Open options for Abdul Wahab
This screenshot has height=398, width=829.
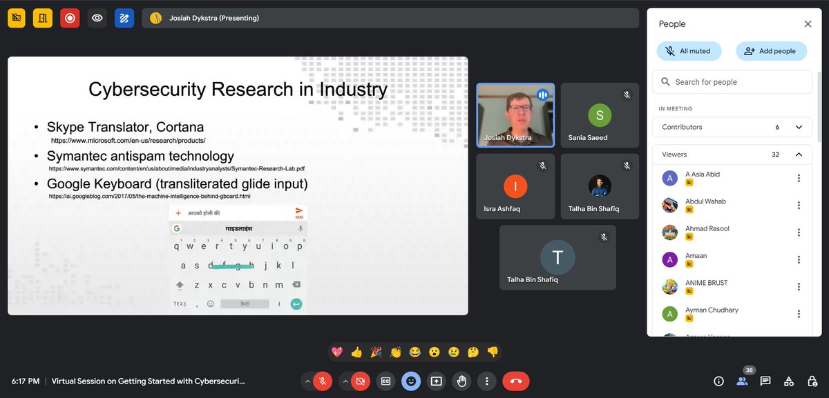click(x=799, y=205)
